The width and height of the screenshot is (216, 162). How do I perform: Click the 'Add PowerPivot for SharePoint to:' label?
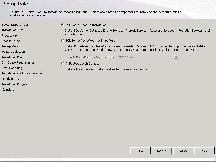click(x=92, y=57)
